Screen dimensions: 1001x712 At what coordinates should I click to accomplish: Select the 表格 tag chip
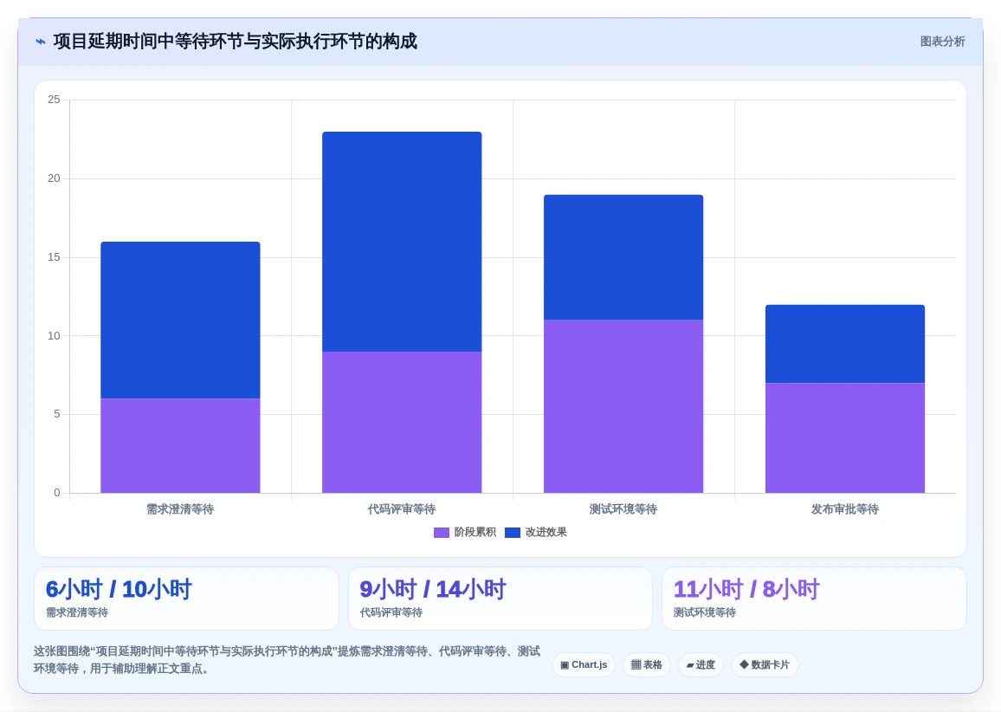click(647, 664)
